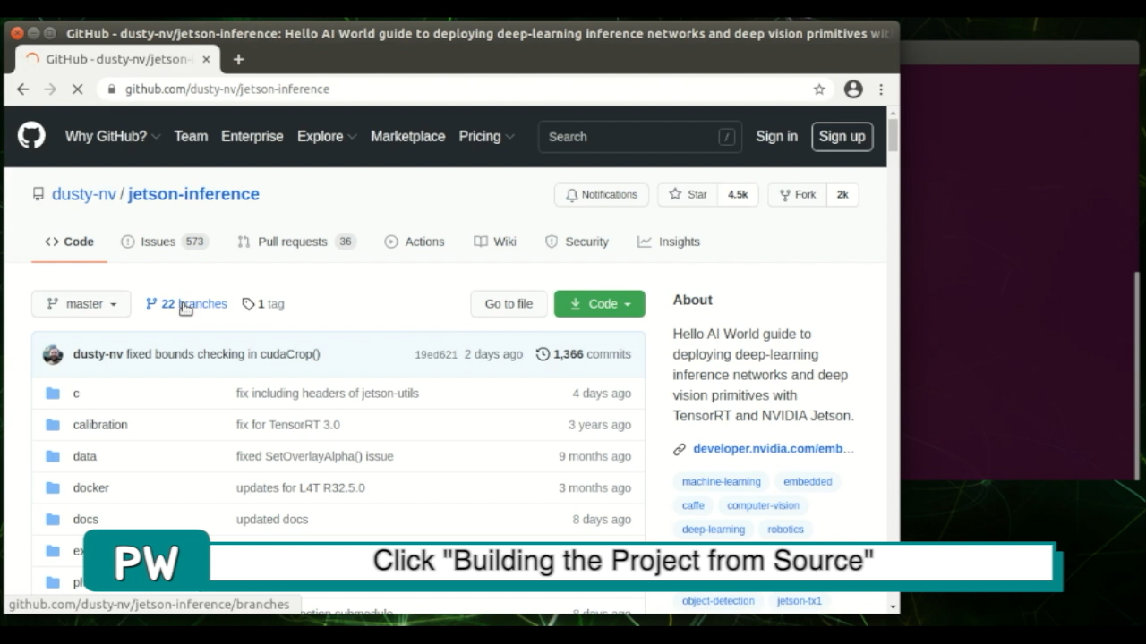Expand the Explore menu
Viewport: 1146px width, 644px height.
(x=327, y=136)
